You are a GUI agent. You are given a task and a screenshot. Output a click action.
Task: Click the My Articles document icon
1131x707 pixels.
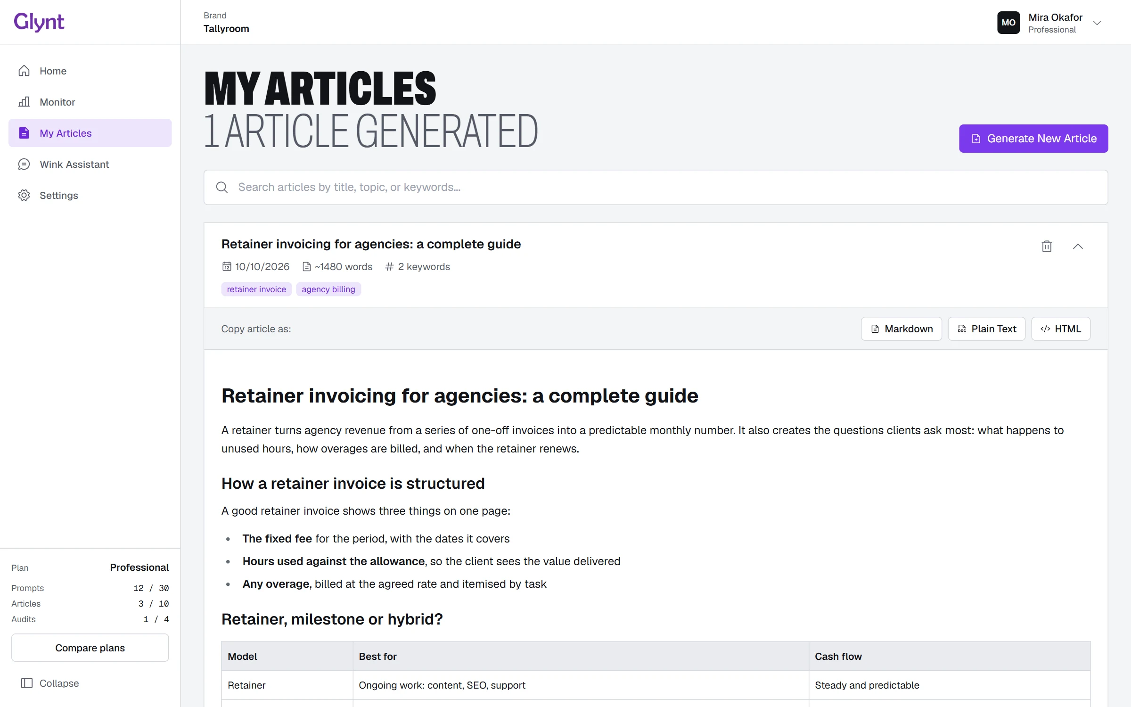tap(24, 133)
